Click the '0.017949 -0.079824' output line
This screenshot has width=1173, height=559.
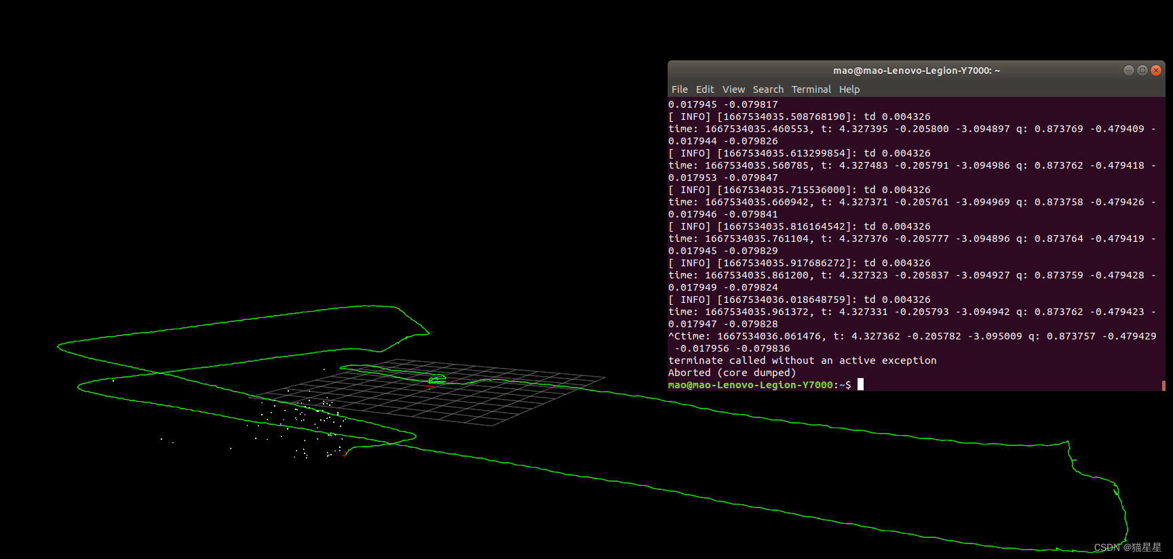click(x=723, y=287)
